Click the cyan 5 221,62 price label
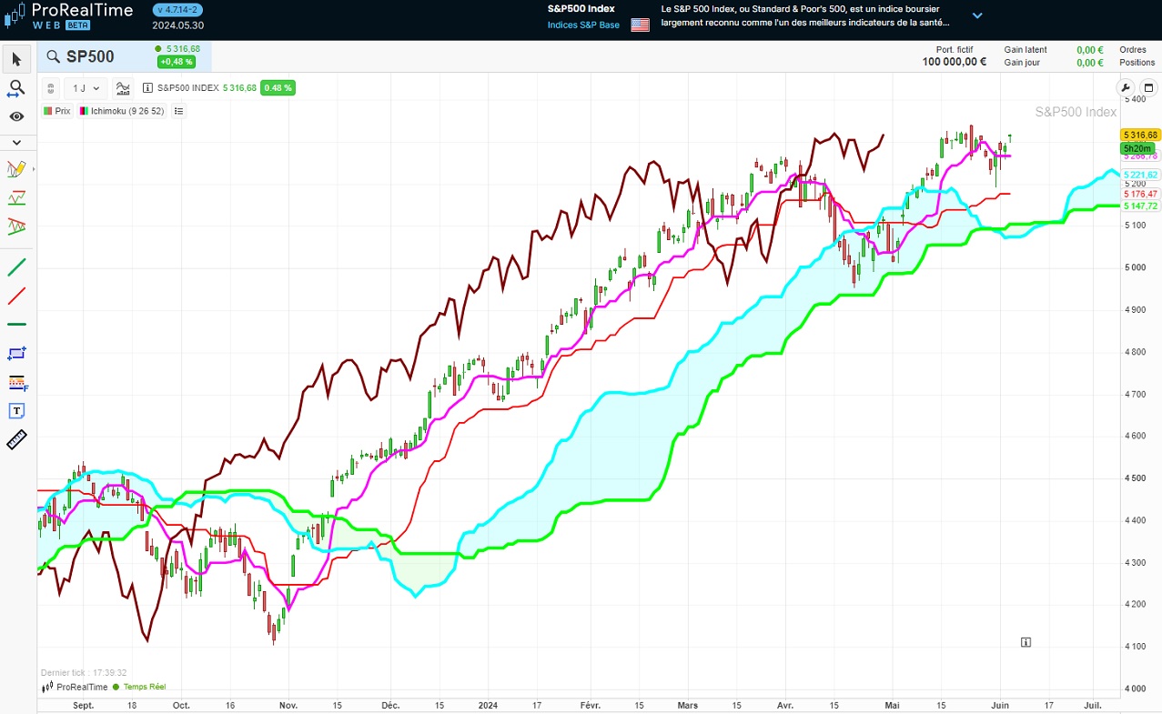This screenshot has height=714, width=1162. [1140, 175]
